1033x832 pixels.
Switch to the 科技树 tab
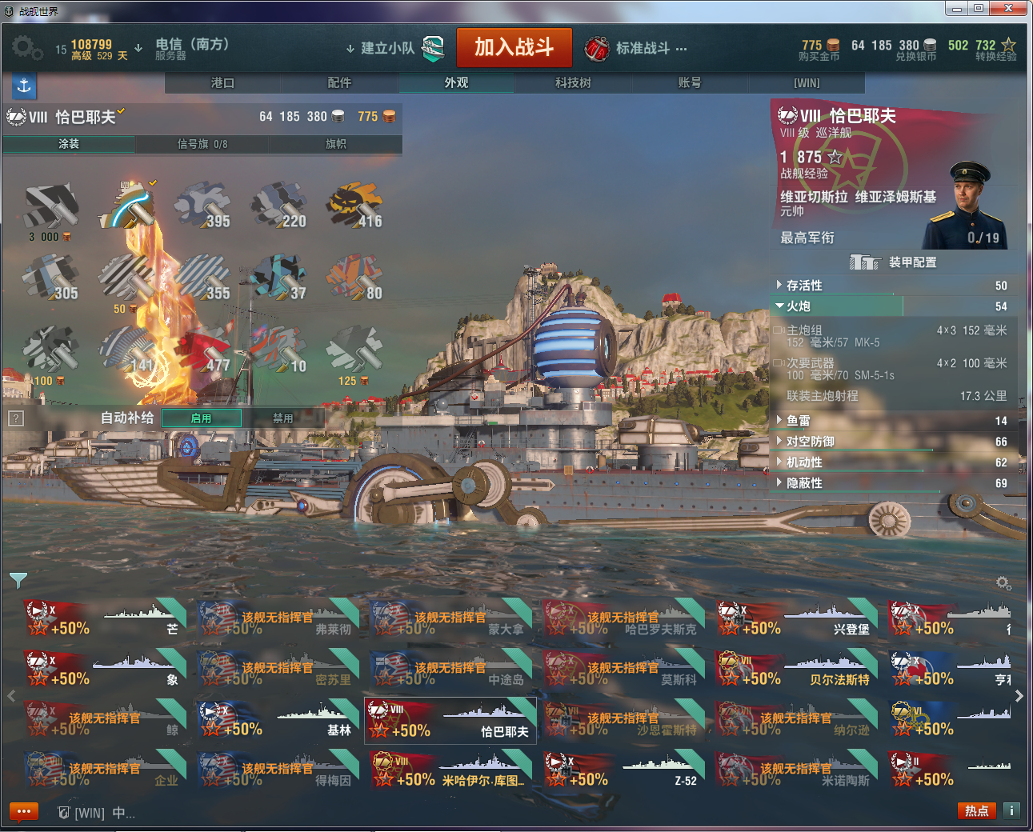[573, 82]
